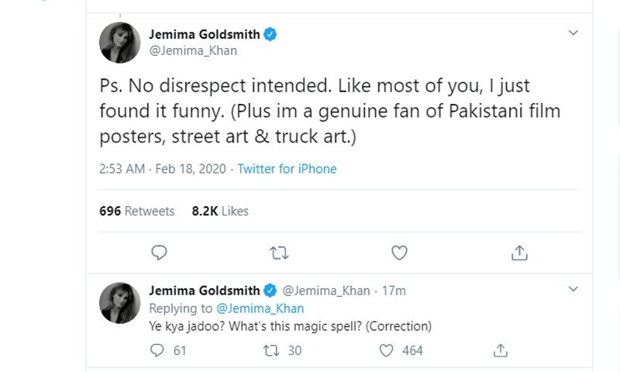The height and width of the screenshot is (372, 620).
Task: Like the main tweet with the heart icon
Action: tap(399, 252)
